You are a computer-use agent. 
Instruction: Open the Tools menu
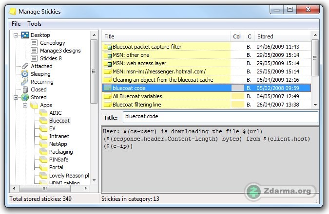[x=35, y=24]
